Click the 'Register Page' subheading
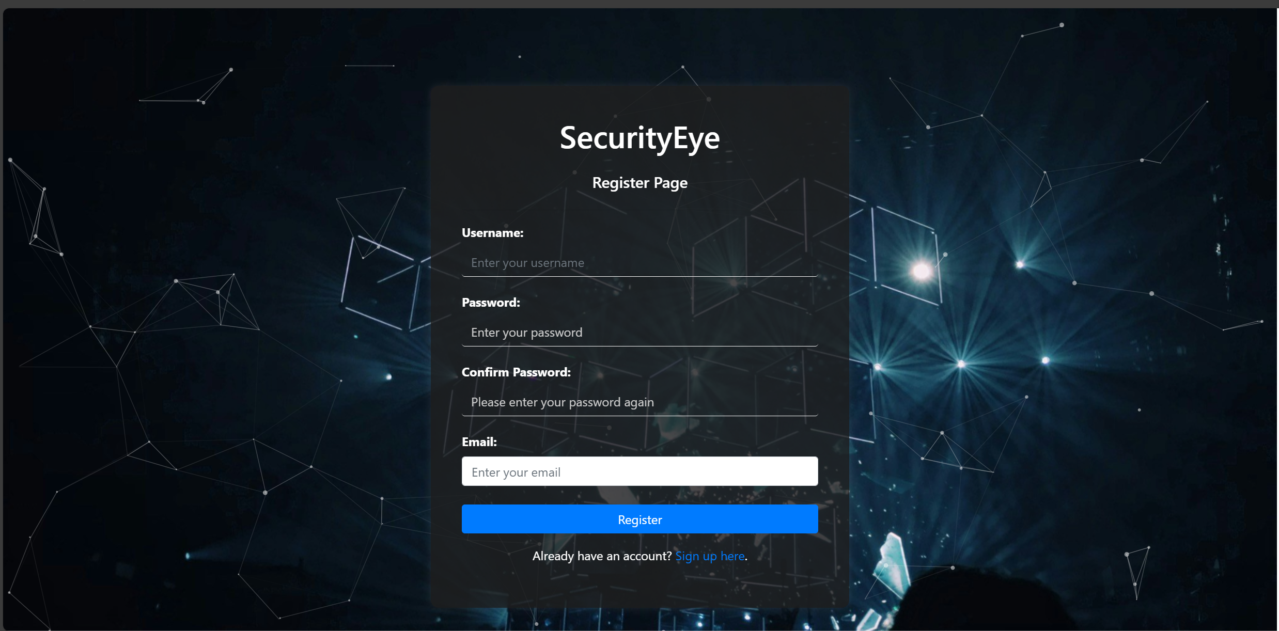The image size is (1279, 631). (x=639, y=183)
